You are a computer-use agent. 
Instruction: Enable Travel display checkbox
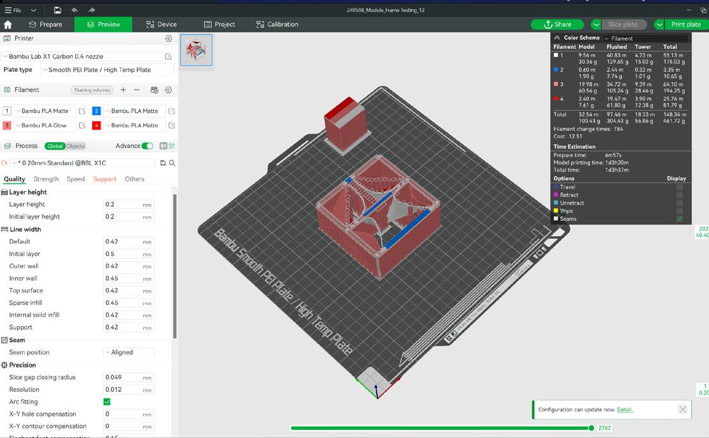coord(679,187)
